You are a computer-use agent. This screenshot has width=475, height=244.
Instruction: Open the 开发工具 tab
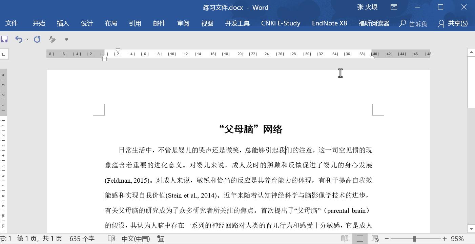[x=237, y=23]
